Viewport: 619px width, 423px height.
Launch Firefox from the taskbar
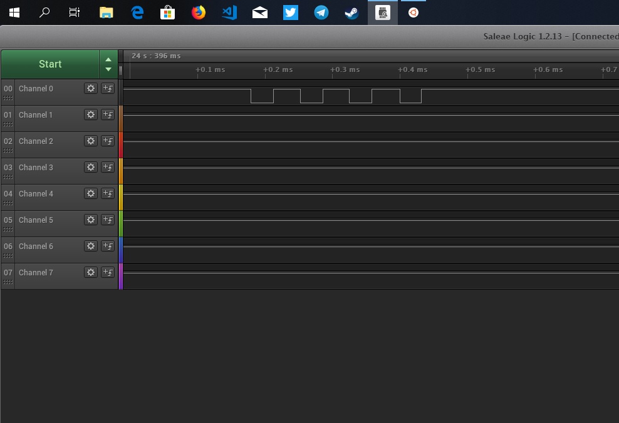coord(198,13)
